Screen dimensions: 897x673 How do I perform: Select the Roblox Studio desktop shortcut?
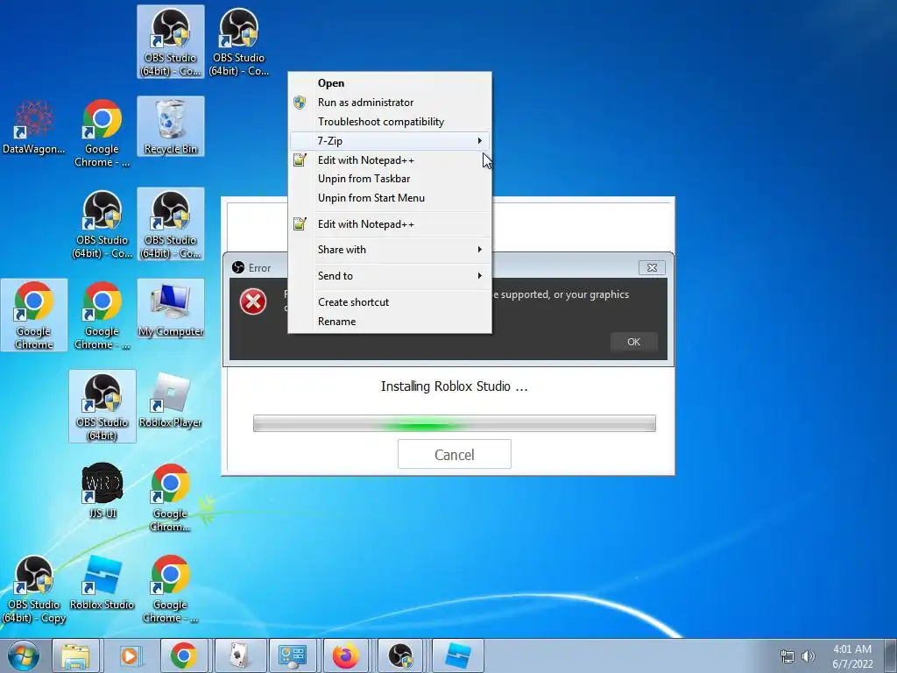102,583
